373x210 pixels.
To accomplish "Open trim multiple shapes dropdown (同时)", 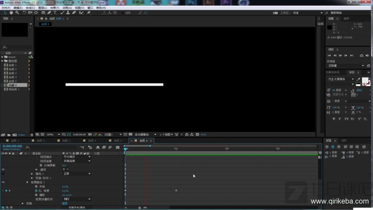I will pyautogui.click(x=77, y=199).
